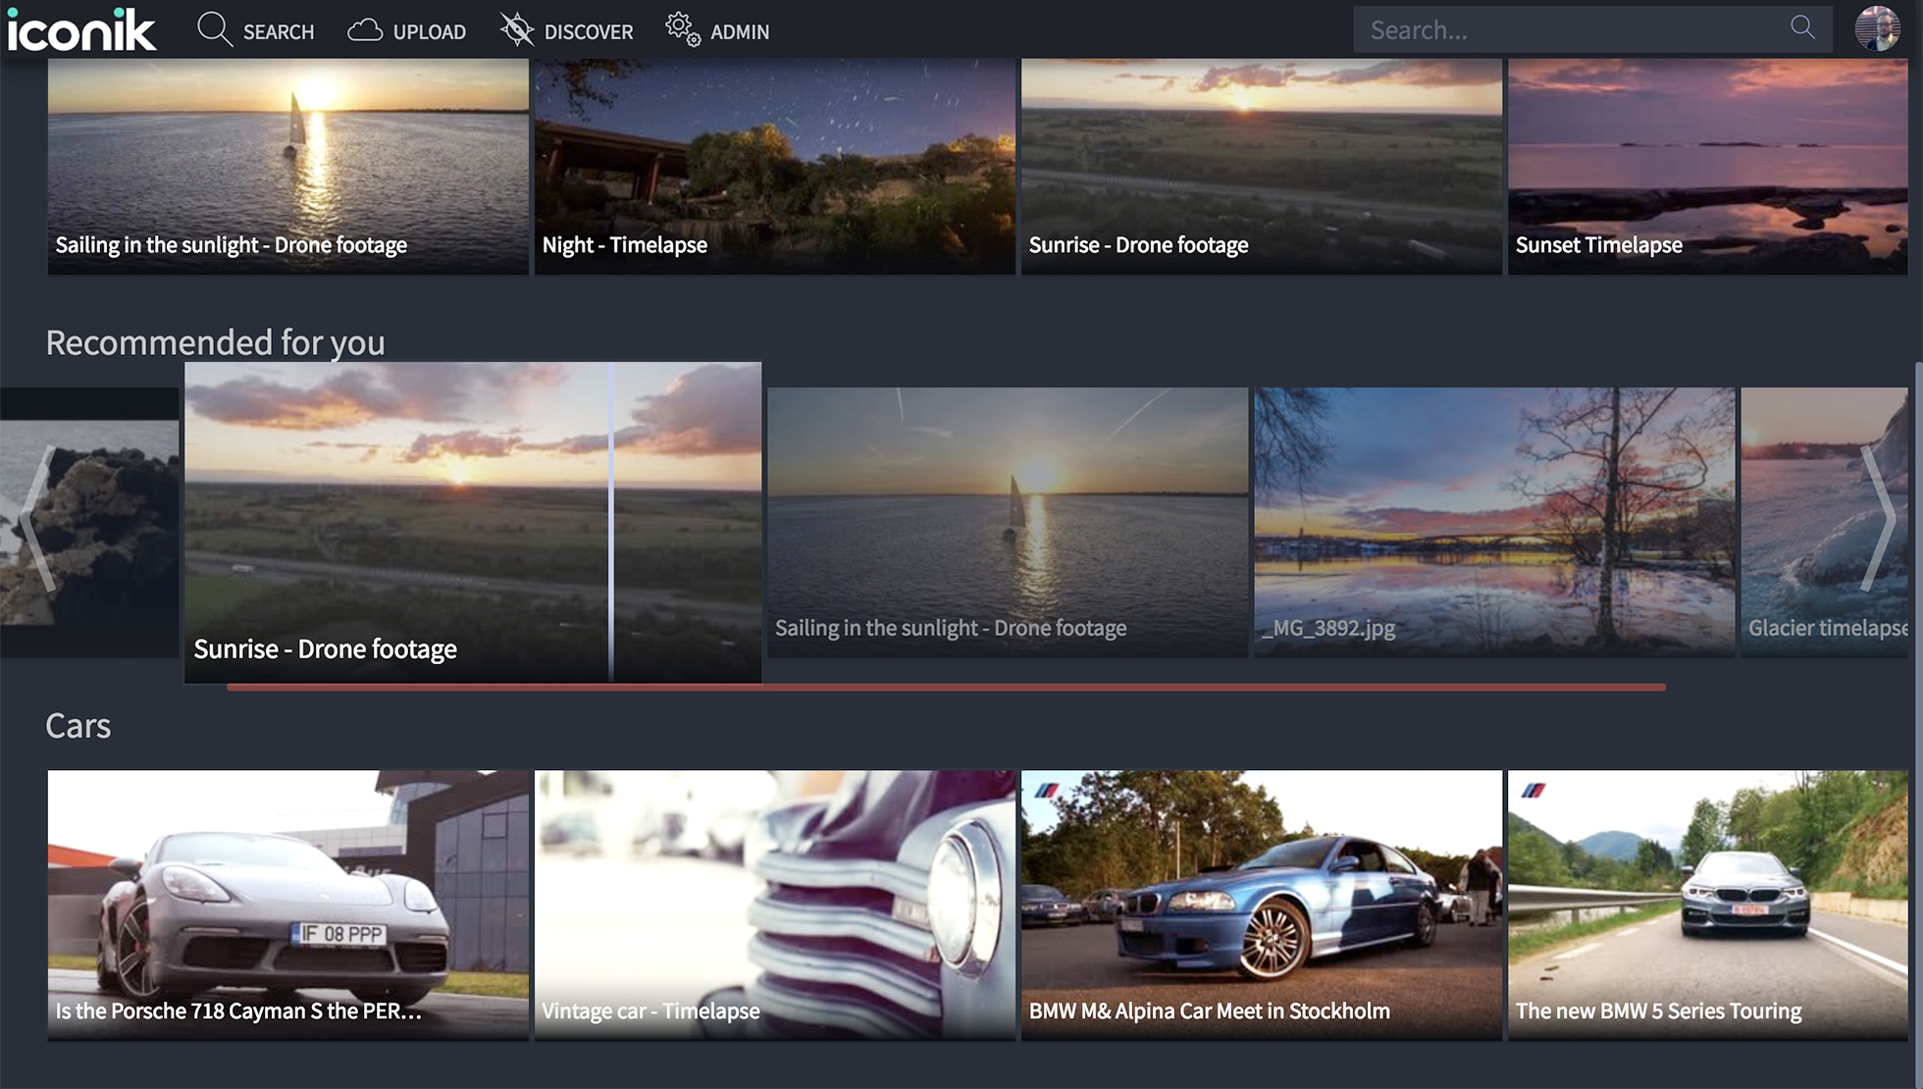Open the UPLOAD menu item
Image resolution: width=1923 pixels, height=1089 pixels.
(x=407, y=31)
